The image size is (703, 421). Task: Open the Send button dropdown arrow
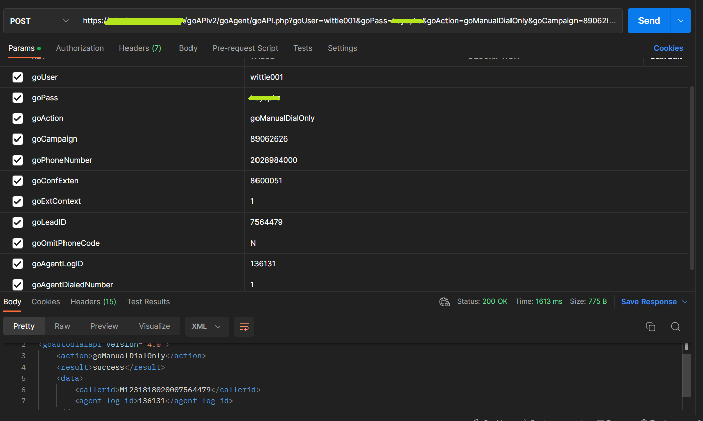point(681,21)
